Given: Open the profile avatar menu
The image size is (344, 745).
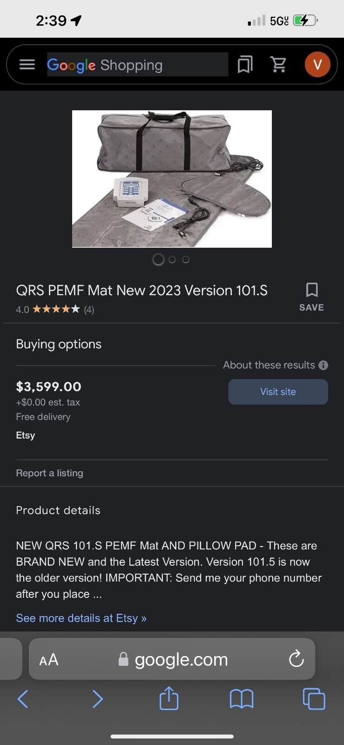Looking at the screenshot, I should tap(317, 64).
